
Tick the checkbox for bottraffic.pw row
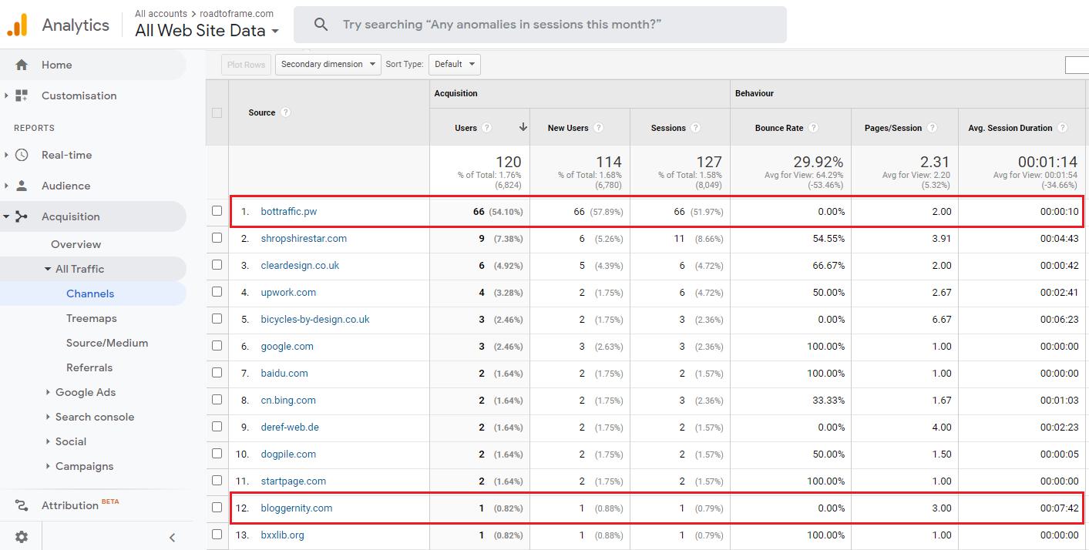point(217,211)
